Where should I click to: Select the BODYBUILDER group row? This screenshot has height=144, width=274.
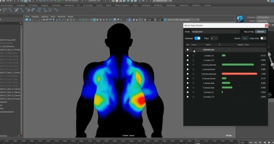[x=208, y=50]
